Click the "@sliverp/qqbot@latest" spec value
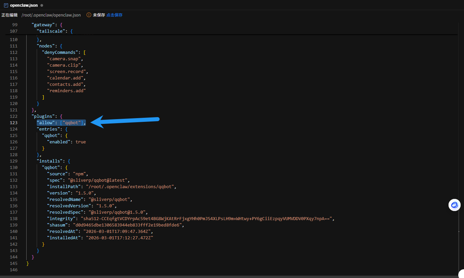464x278 pixels. 98,180
